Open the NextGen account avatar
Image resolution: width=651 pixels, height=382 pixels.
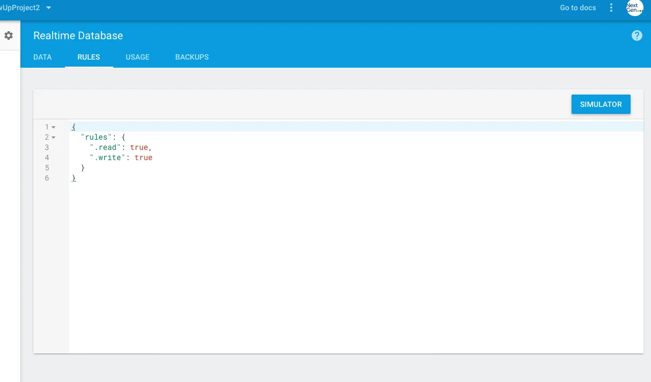(634, 8)
